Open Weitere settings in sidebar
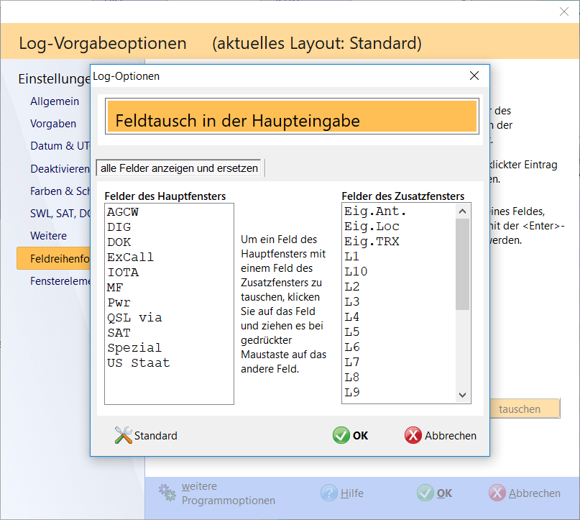Viewport: 580px width, 520px height. (x=48, y=236)
